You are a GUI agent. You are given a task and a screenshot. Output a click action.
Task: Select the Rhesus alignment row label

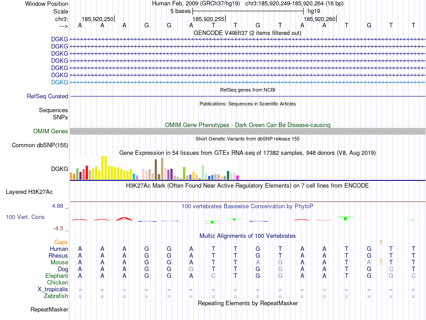point(58,255)
